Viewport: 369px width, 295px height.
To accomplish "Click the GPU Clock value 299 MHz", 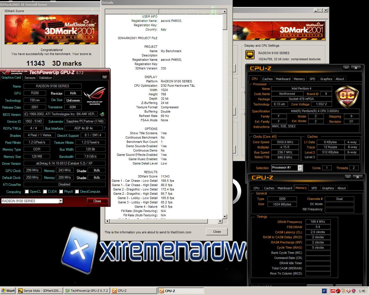I will (32, 170).
